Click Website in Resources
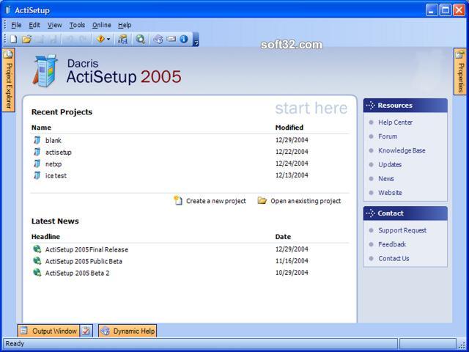The image size is (469, 352). click(x=390, y=193)
